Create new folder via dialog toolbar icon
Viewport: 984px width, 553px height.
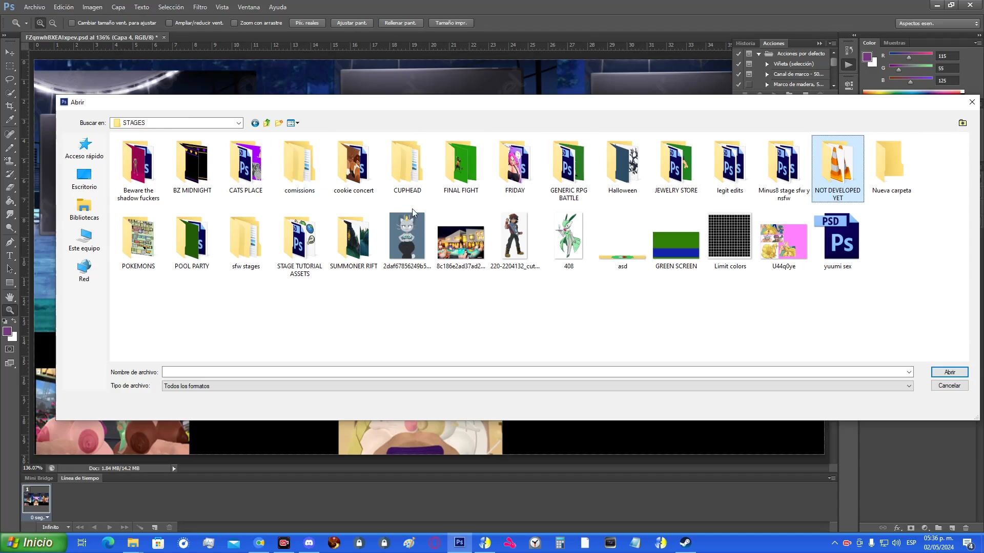pos(279,123)
